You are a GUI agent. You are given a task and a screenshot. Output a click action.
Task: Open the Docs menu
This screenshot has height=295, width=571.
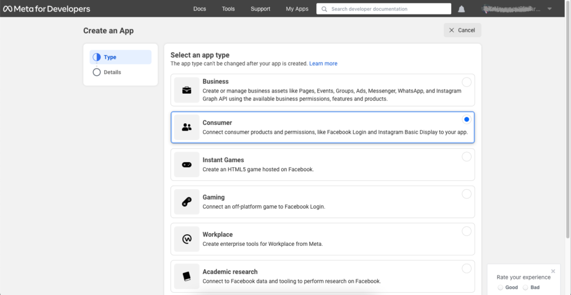(200, 9)
